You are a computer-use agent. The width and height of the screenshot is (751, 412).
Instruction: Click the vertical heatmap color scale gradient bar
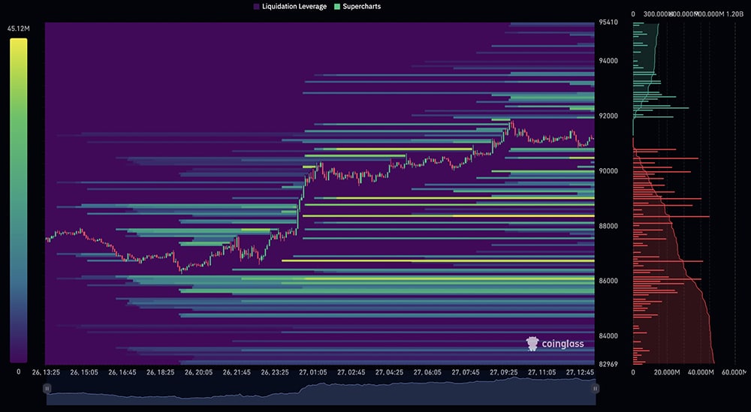click(x=19, y=201)
